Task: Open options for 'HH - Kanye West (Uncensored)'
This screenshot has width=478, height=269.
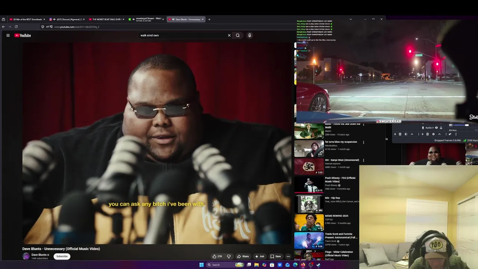Action: [363, 160]
